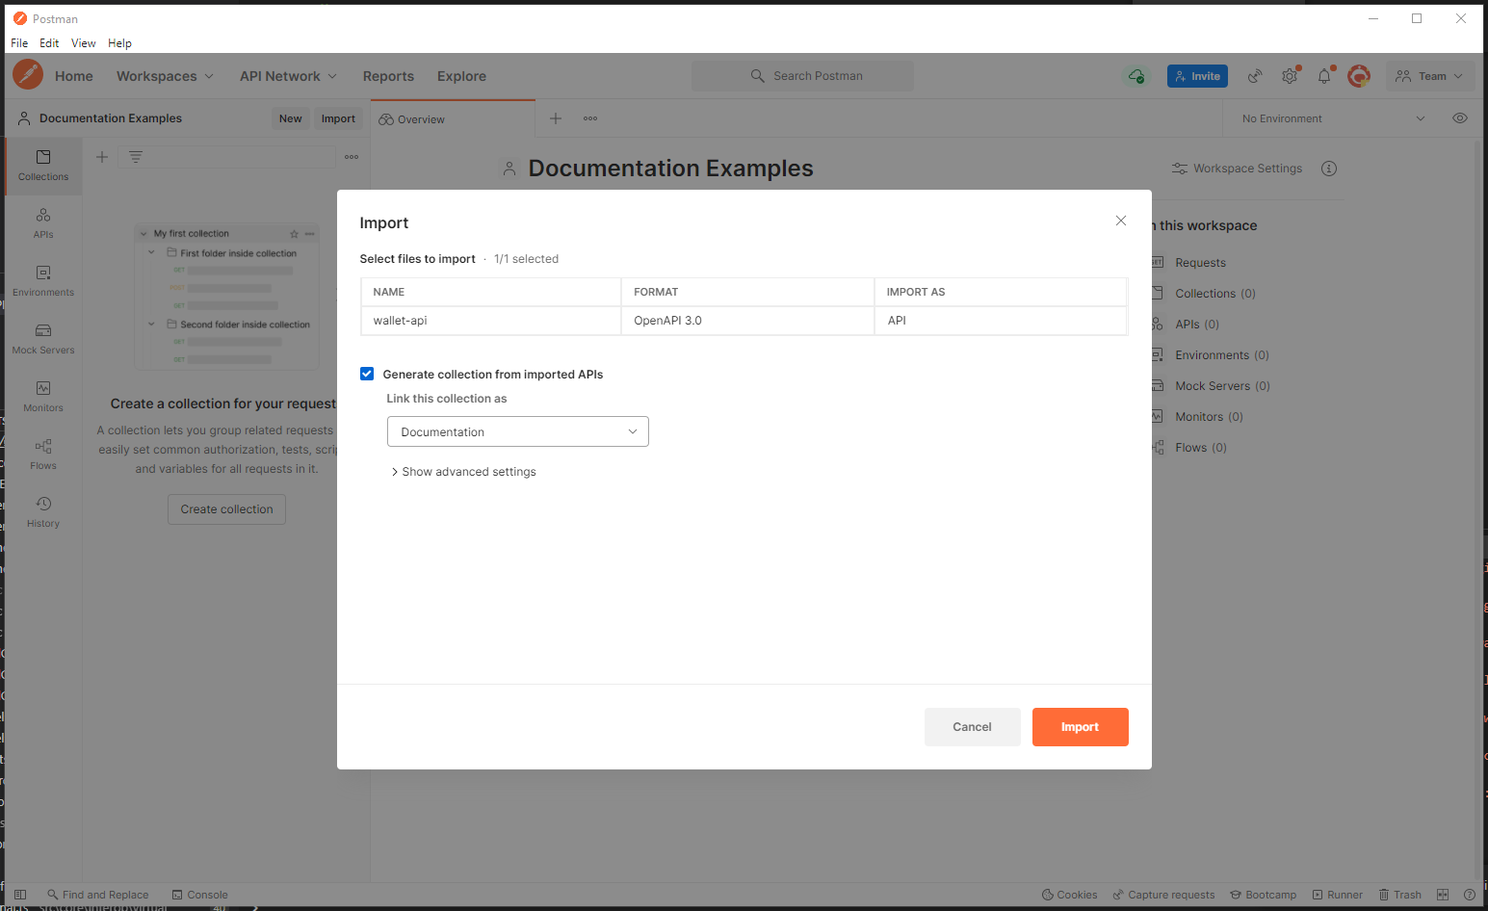The image size is (1488, 911).
Task: Open the View menu
Action: click(x=84, y=43)
